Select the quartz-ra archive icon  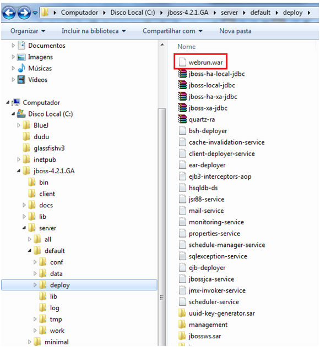coord(182,119)
